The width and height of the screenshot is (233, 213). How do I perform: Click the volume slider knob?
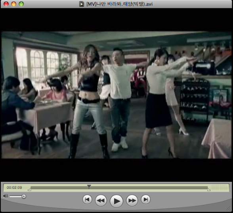click(x=24, y=196)
